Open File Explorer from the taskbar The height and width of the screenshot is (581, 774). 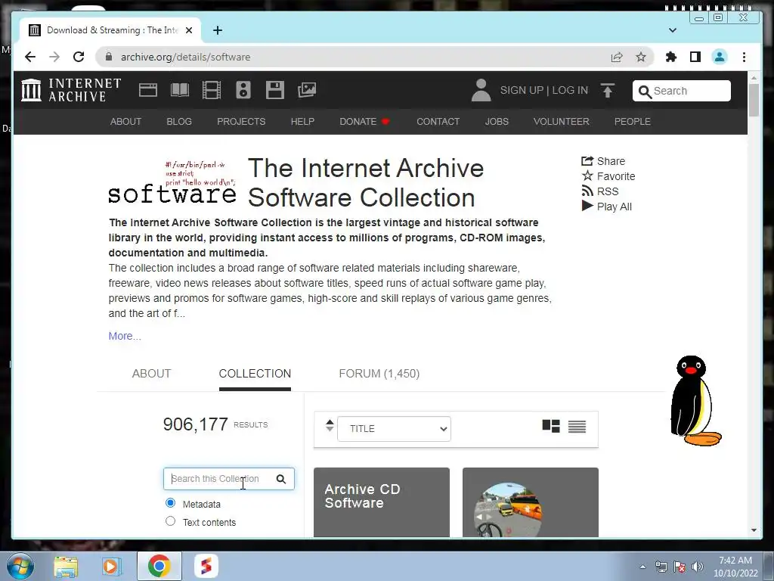point(66,566)
